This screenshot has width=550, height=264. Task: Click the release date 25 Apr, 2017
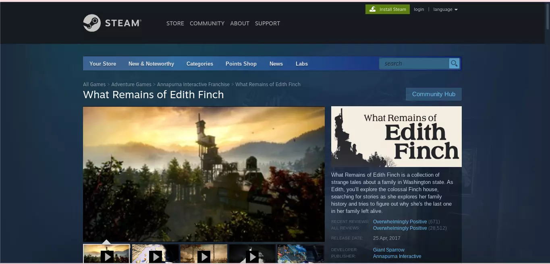coord(387,238)
